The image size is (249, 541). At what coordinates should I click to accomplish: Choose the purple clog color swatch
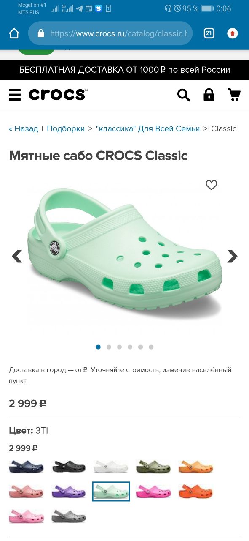pos(69,492)
